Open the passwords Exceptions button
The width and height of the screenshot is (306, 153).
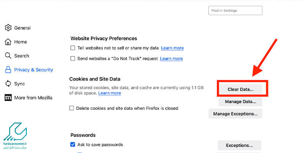click(239, 145)
